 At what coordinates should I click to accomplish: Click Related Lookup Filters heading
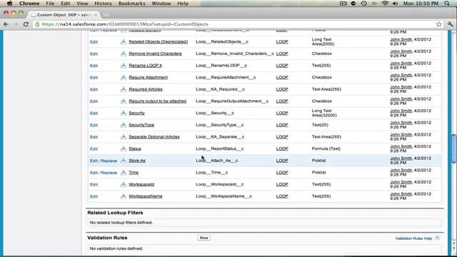(x=115, y=213)
